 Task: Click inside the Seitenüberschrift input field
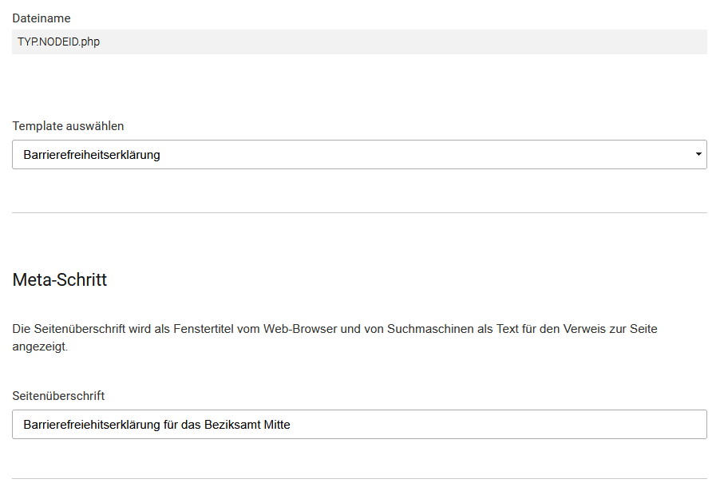pos(359,424)
